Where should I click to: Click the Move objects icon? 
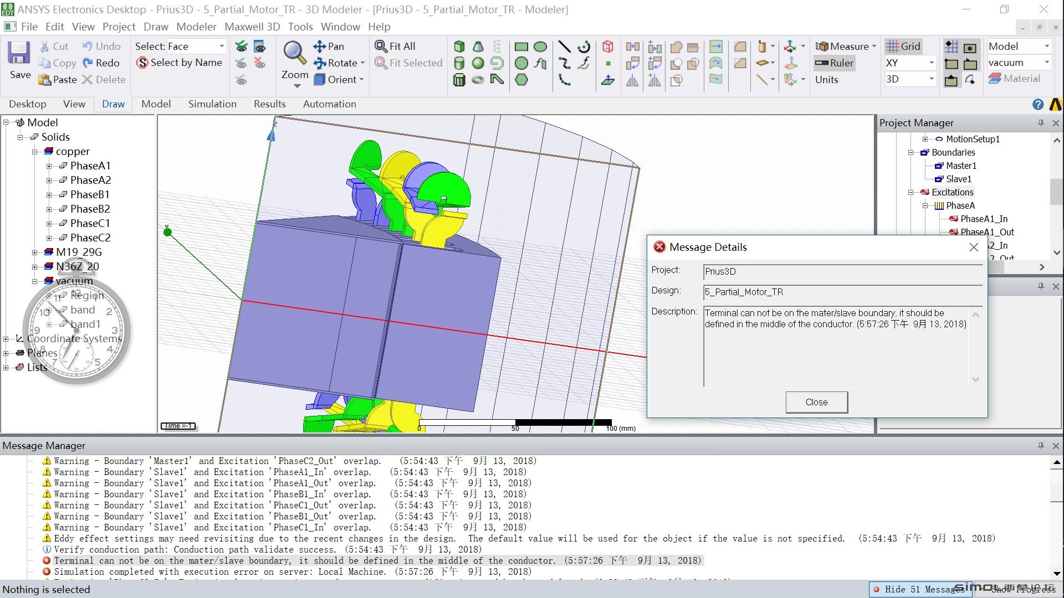pos(632,47)
